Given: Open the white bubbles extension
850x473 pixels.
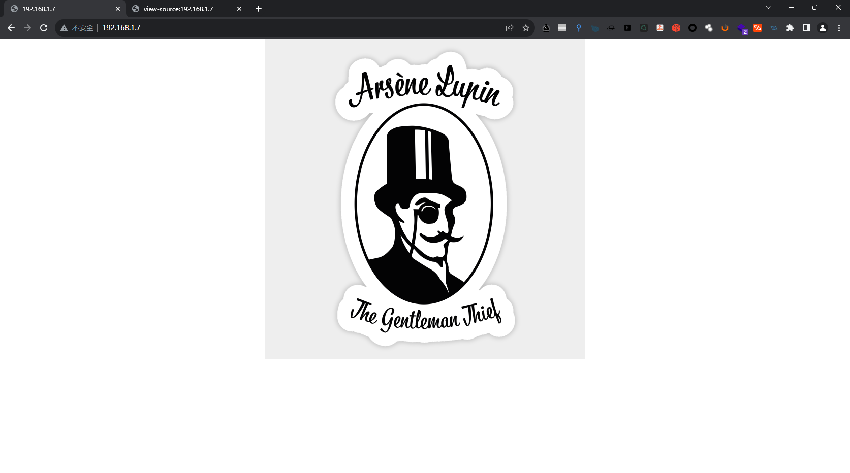Looking at the screenshot, I should tap(709, 28).
